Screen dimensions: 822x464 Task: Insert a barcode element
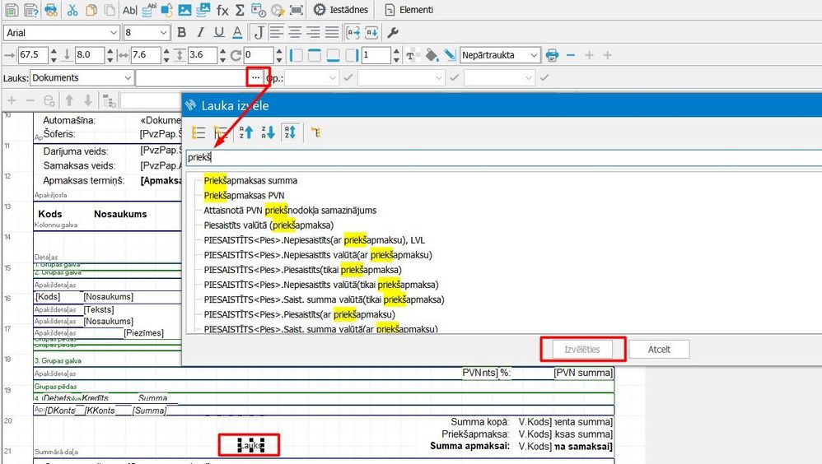click(x=297, y=9)
